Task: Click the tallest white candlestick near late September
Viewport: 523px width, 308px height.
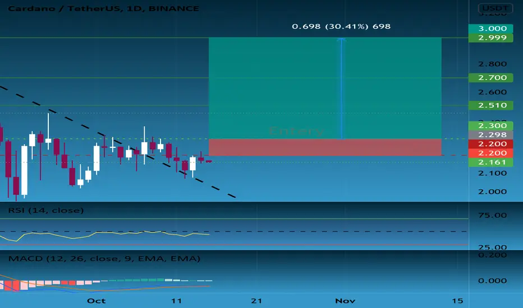Action: [x=24, y=170]
